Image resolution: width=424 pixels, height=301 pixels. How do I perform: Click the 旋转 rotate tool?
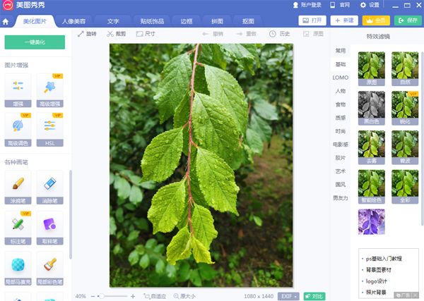pyautogui.click(x=87, y=34)
